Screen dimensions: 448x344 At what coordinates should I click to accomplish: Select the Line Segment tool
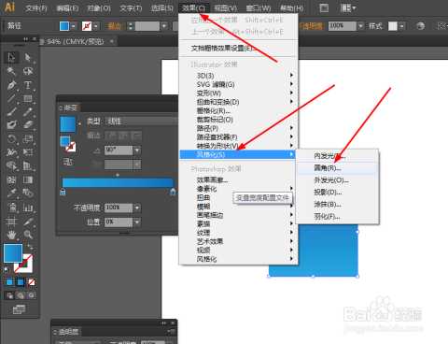point(11,98)
